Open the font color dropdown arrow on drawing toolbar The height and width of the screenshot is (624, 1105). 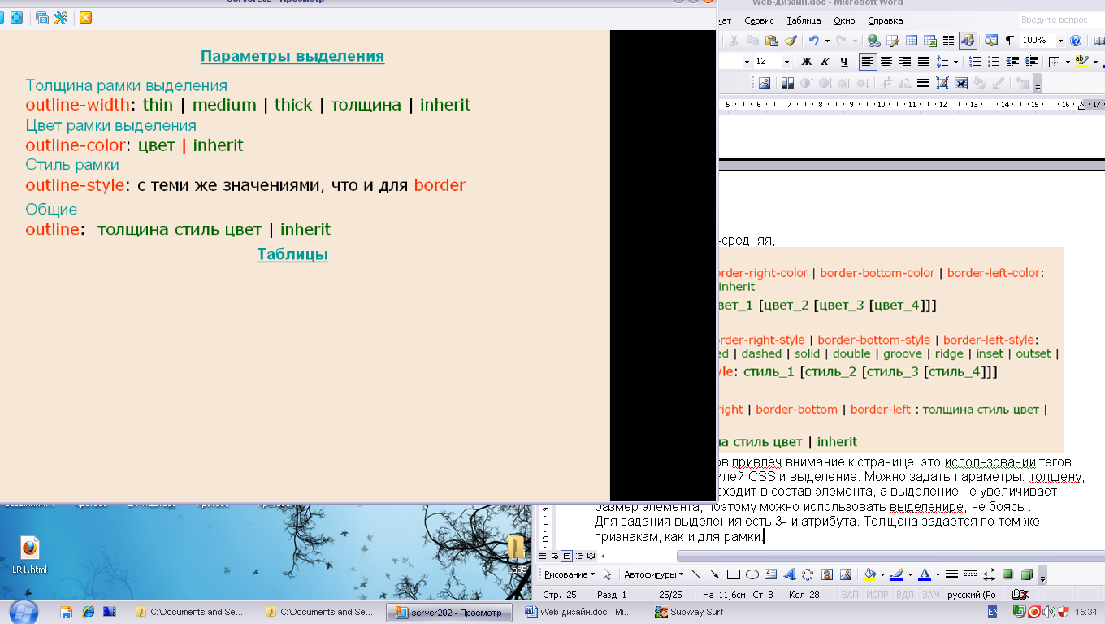click(938, 574)
